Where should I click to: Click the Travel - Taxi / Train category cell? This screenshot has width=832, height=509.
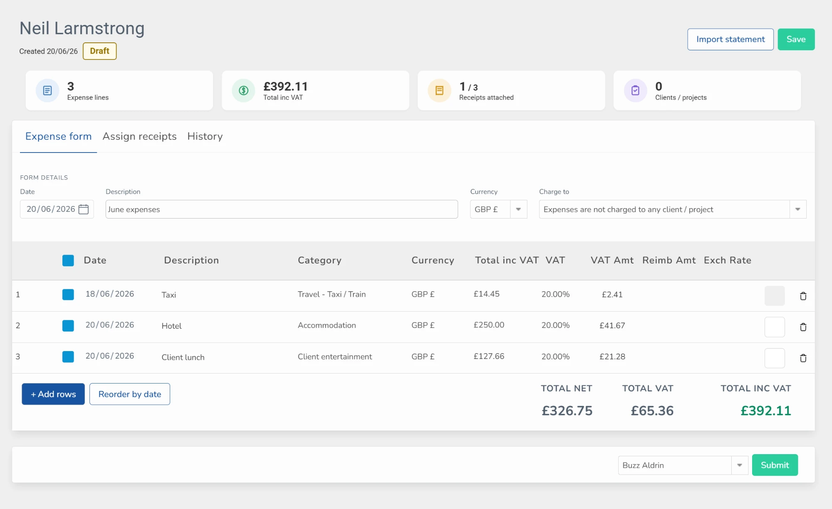332,294
